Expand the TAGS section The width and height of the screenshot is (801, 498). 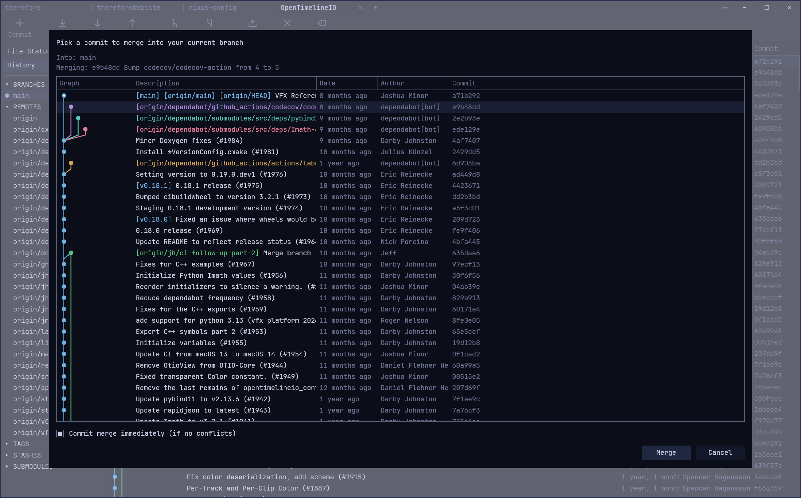click(x=7, y=444)
